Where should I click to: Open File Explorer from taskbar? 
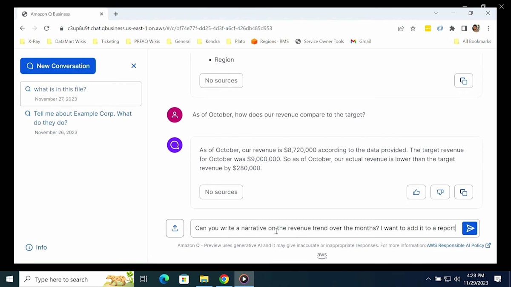coord(204,279)
